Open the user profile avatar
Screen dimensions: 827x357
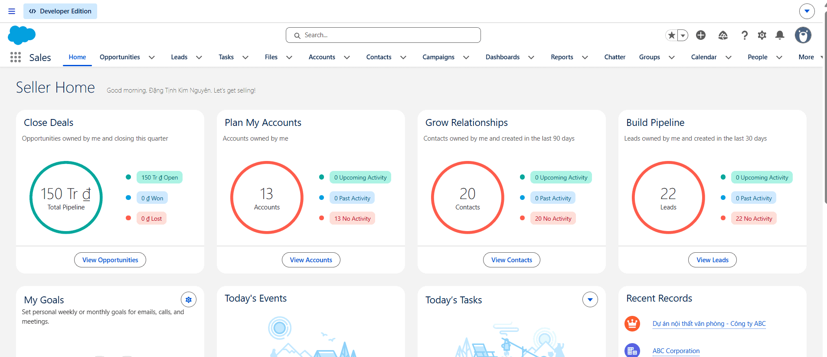[x=803, y=35]
